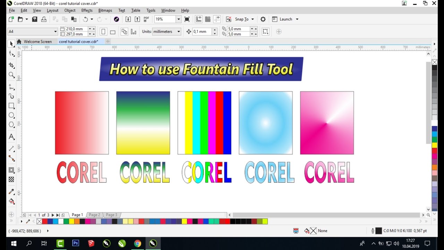
Task: Expand the Snap To dropdown
Action: click(x=253, y=19)
